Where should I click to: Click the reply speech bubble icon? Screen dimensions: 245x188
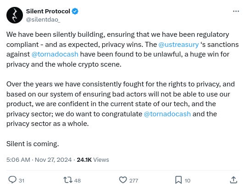[x=12, y=180]
